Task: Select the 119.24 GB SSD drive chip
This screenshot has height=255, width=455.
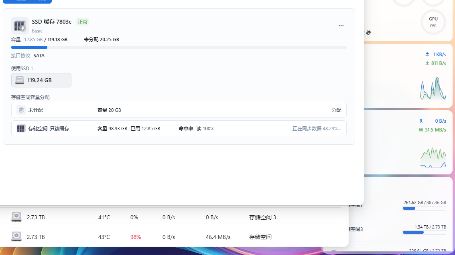Action: 41,80
